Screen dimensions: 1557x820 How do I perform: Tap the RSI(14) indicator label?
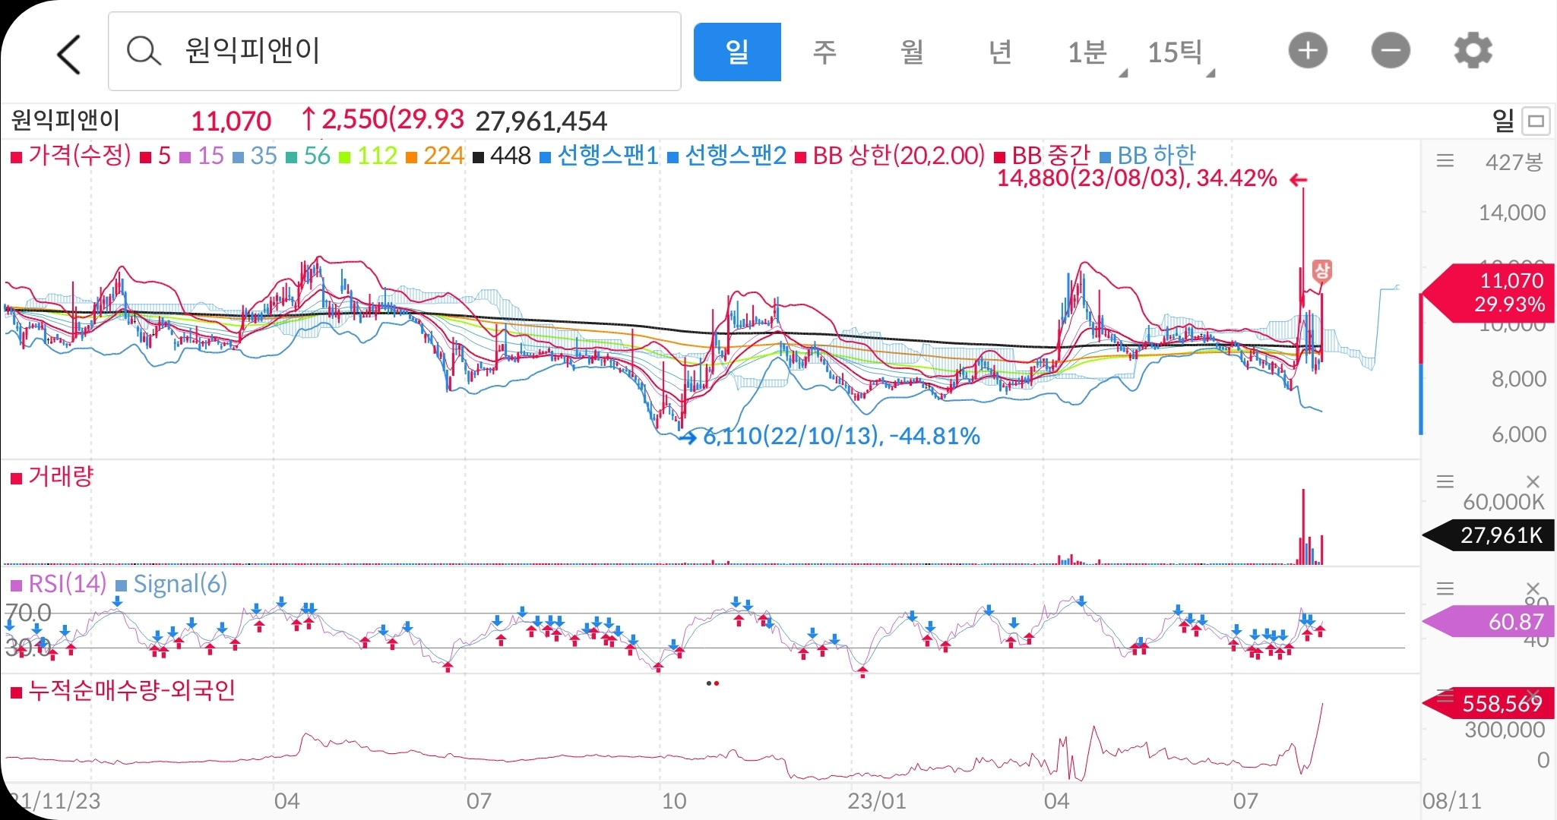point(59,584)
